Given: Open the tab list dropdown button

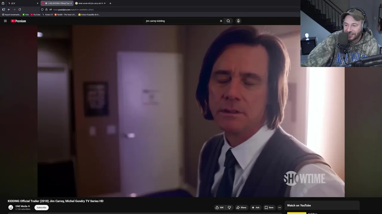Looking at the screenshot, I should pos(3,3).
